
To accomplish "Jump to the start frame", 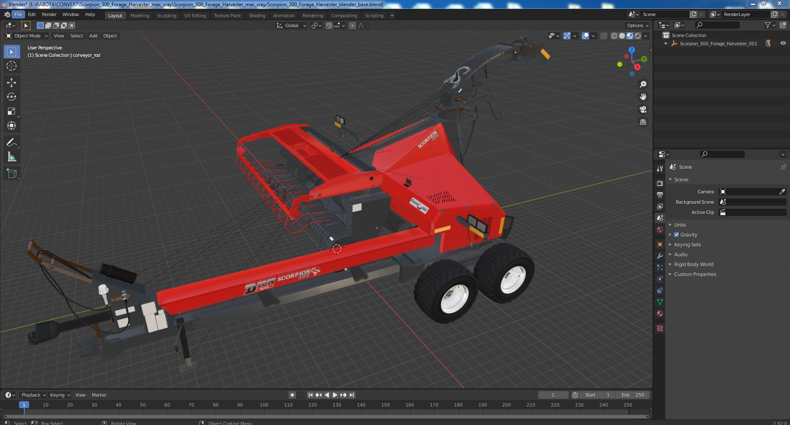I will click(x=311, y=395).
